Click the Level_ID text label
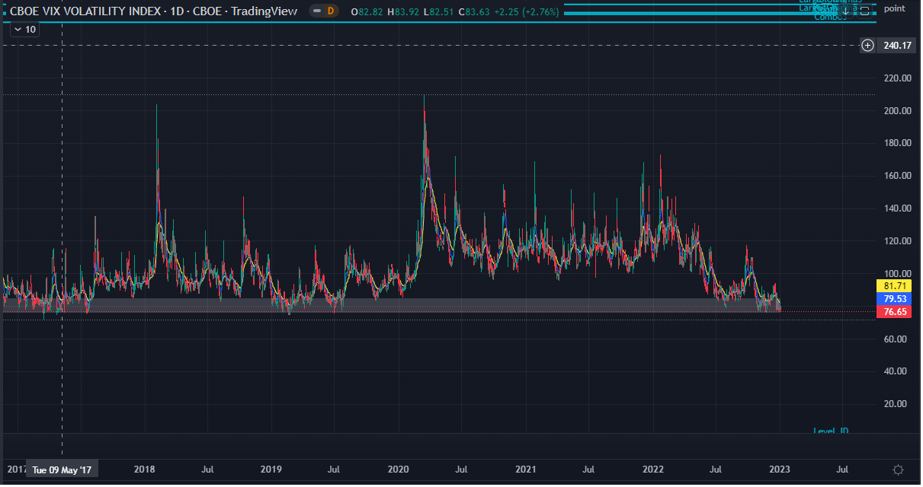923x487 pixels. click(x=831, y=431)
